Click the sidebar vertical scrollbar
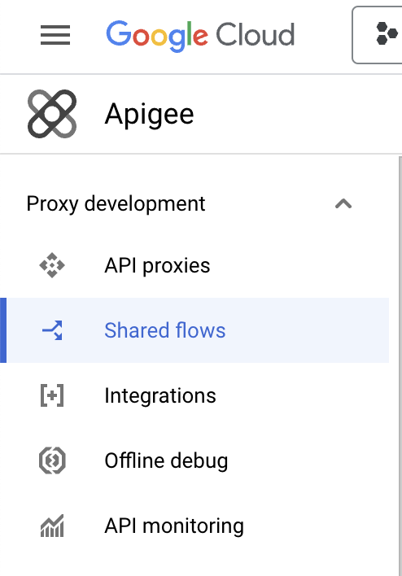The image size is (402, 576). tap(400, 366)
